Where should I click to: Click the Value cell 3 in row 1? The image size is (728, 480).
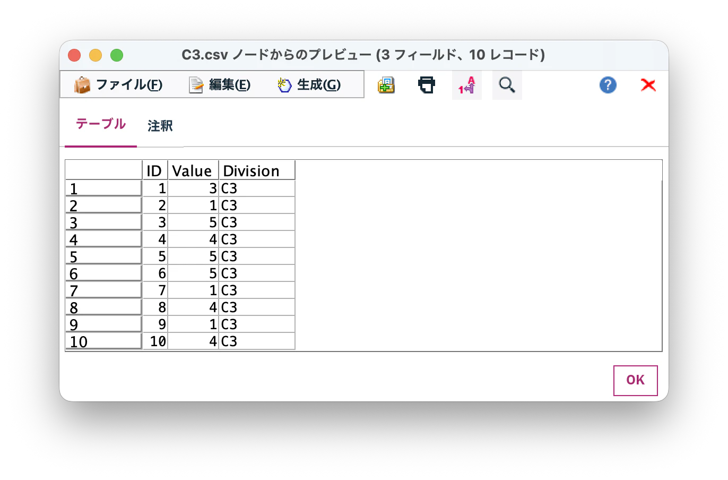tap(193, 188)
